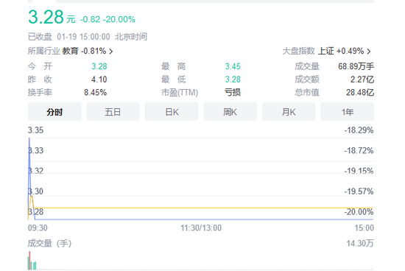Click the top percent change -20.00%
Viewport: 405px width, 271px height.
[x=119, y=19]
